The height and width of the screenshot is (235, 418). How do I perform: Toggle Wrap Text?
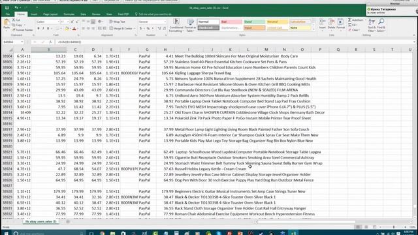(x=118, y=22)
